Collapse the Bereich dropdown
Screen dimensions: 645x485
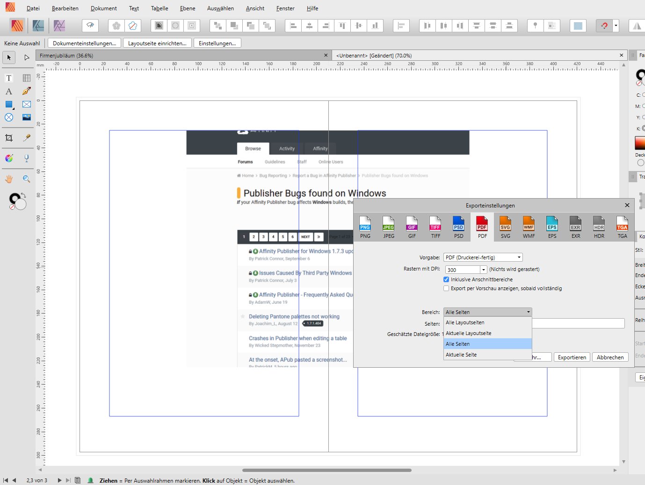[x=487, y=312]
